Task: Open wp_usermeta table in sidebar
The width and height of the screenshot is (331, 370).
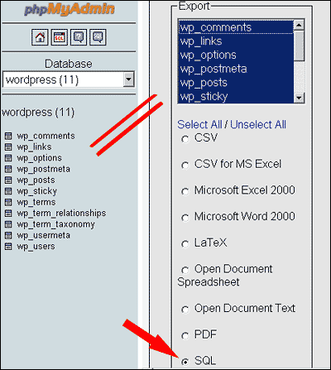Action: pyautogui.click(x=43, y=235)
